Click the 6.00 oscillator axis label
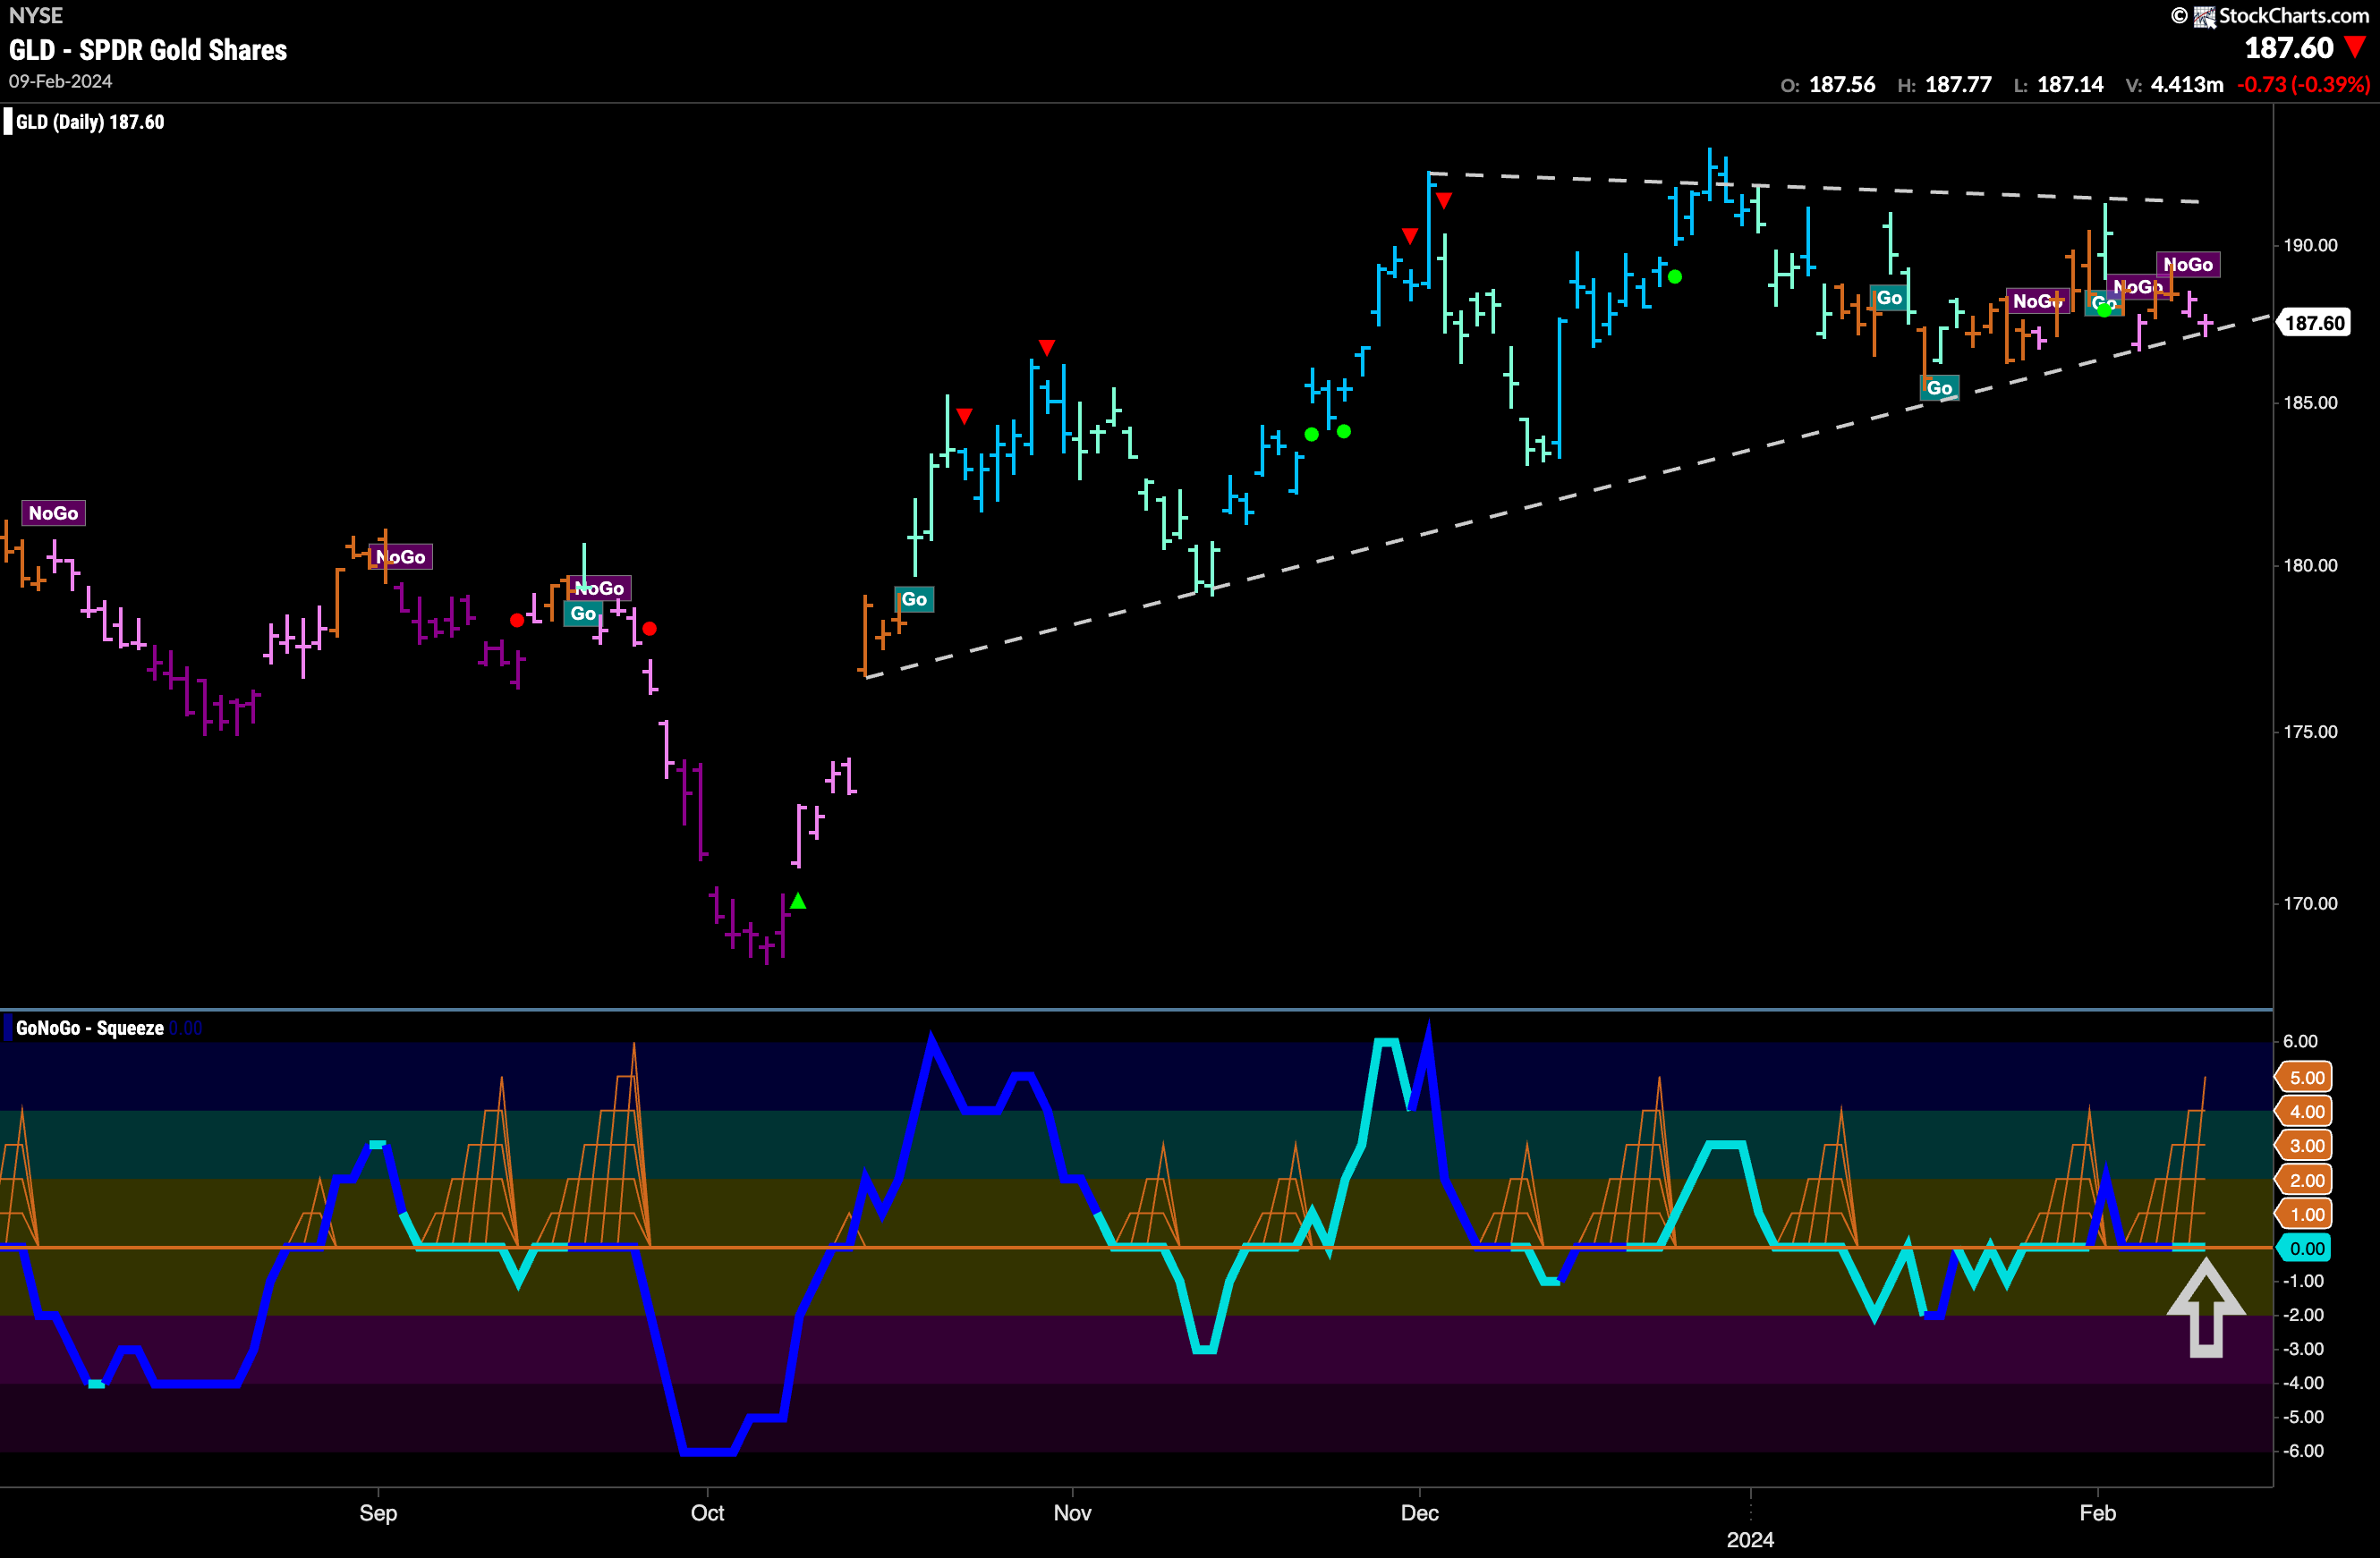2380x1558 pixels. [x=2300, y=1040]
